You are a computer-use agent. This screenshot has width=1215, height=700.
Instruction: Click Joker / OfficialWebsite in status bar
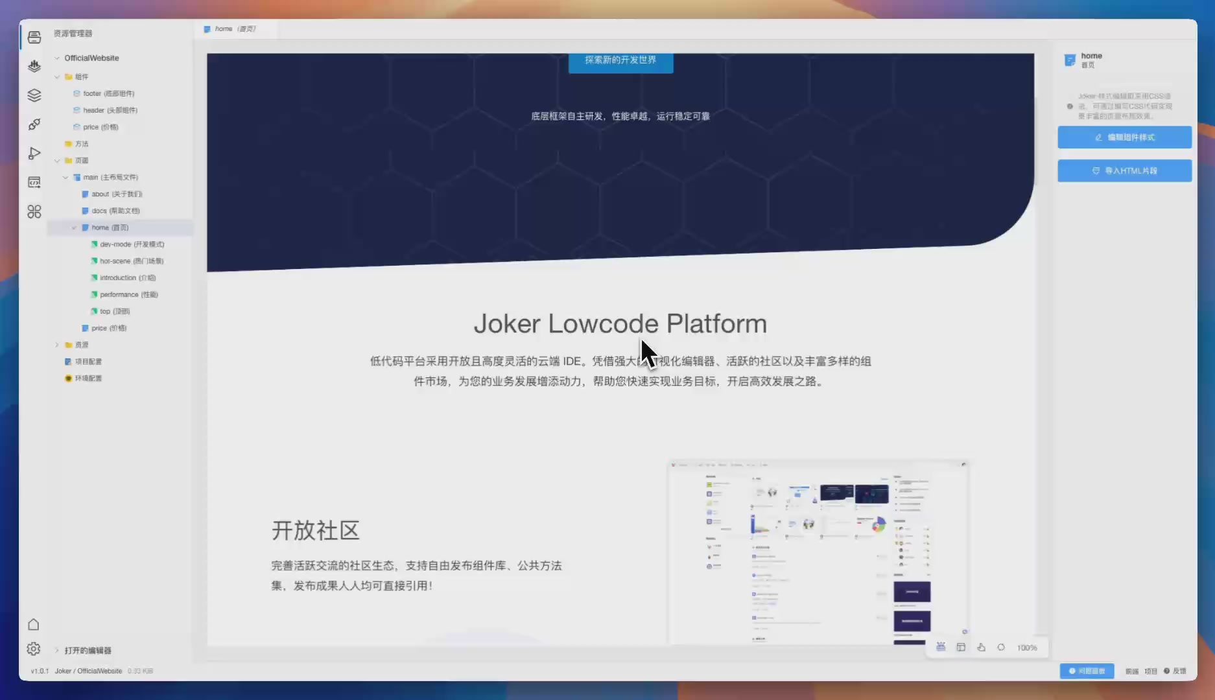(x=88, y=671)
